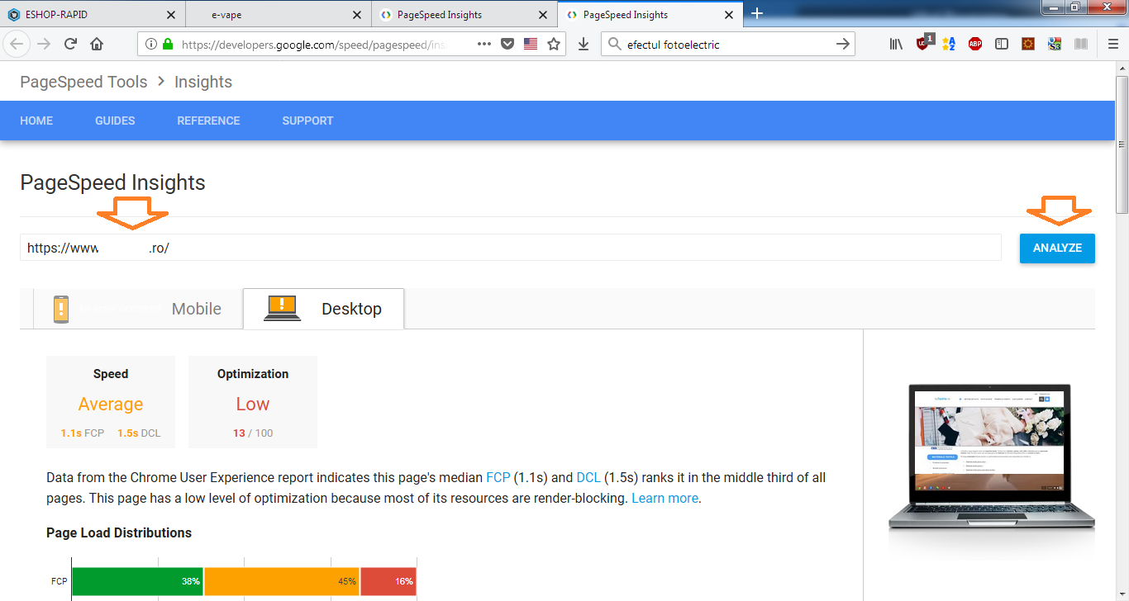Open the REFERENCE navigation item
1129x601 pixels.
tap(208, 121)
